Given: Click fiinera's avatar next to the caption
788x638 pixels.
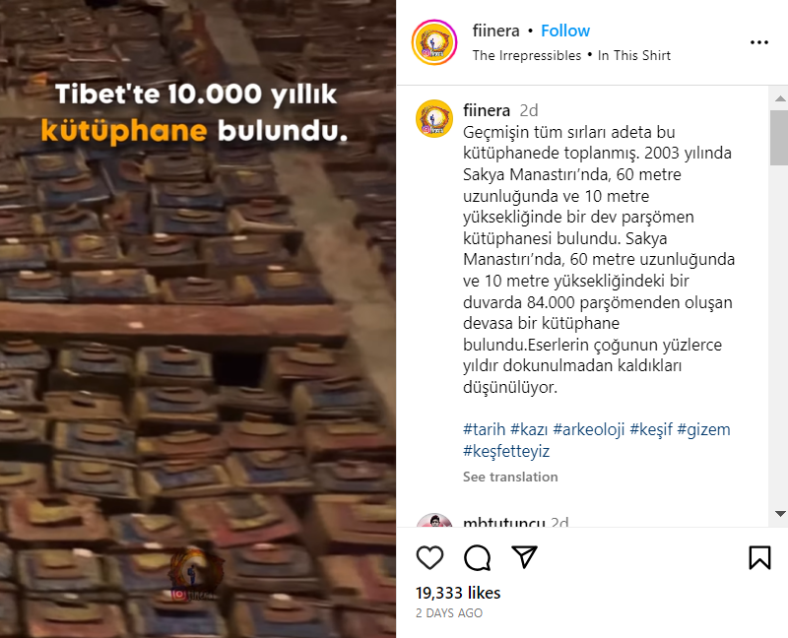Looking at the screenshot, I should [x=434, y=118].
